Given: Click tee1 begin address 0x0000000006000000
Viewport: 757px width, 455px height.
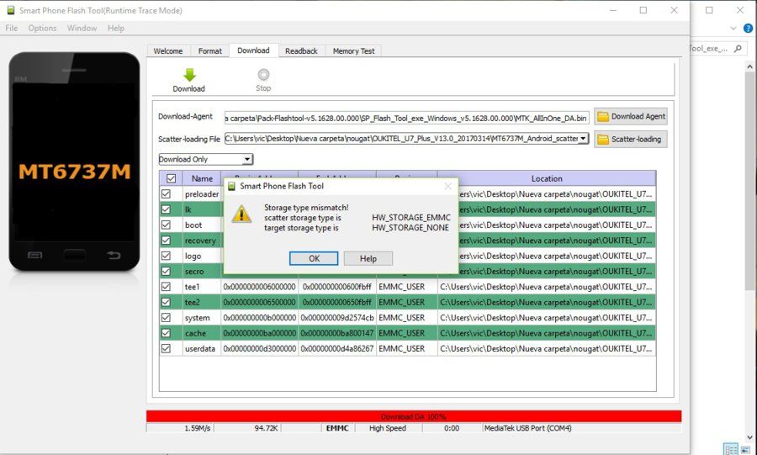Looking at the screenshot, I should tap(259, 287).
